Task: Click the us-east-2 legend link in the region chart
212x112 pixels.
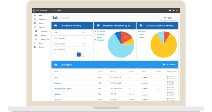Action: (x=142, y=34)
